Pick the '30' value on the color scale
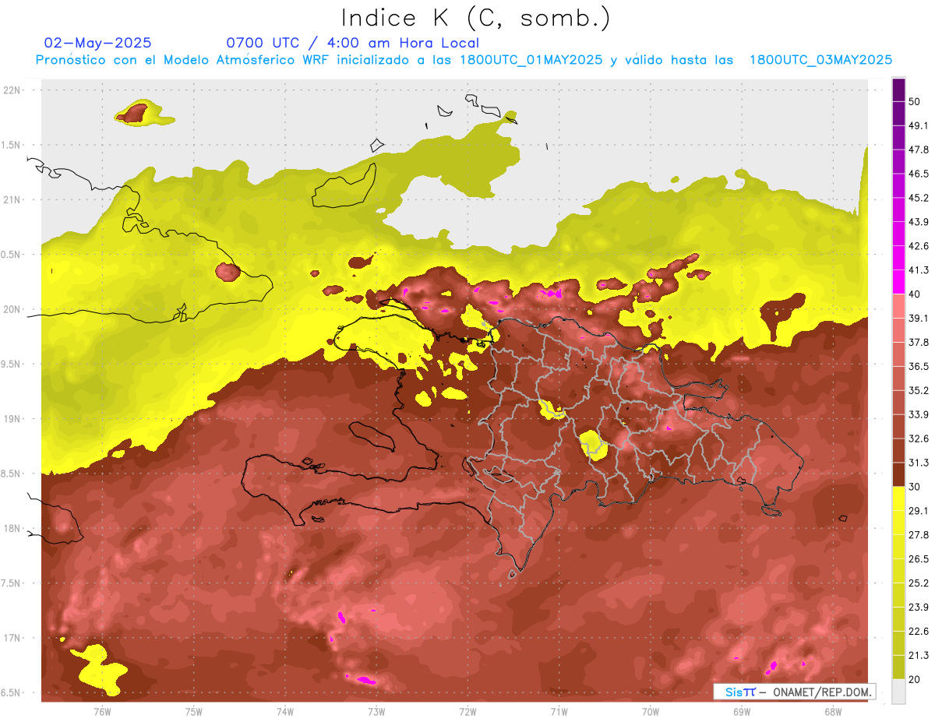 [915, 487]
